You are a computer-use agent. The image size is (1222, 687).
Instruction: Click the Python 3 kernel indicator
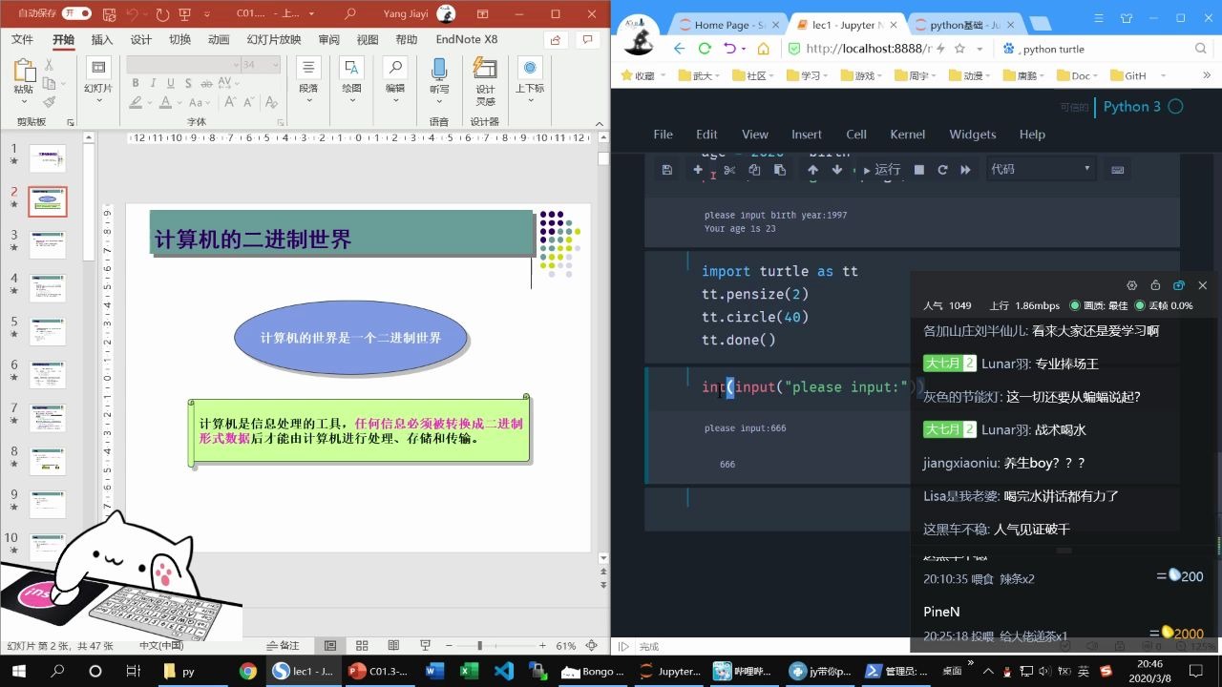click(x=1131, y=107)
